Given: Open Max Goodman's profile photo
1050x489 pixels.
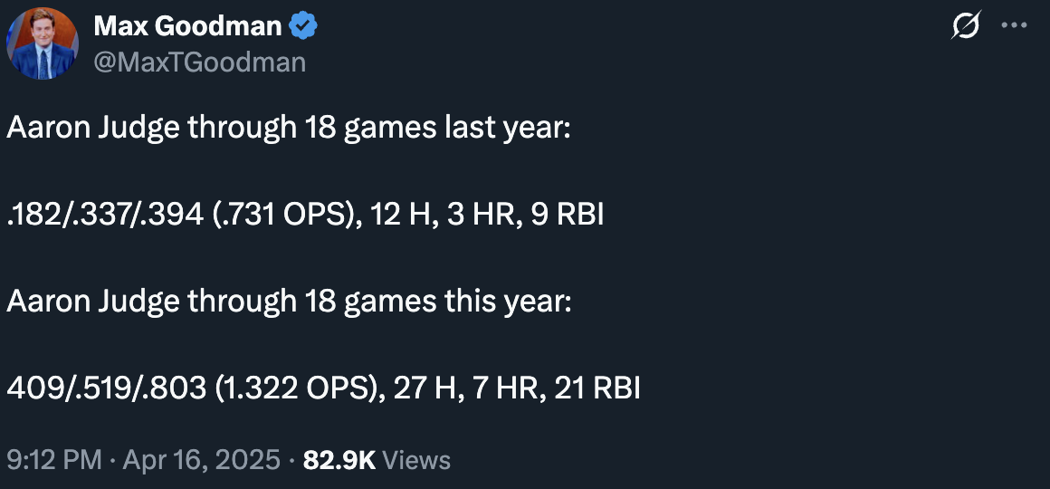Looking at the screenshot, I should [x=43, y=43].
